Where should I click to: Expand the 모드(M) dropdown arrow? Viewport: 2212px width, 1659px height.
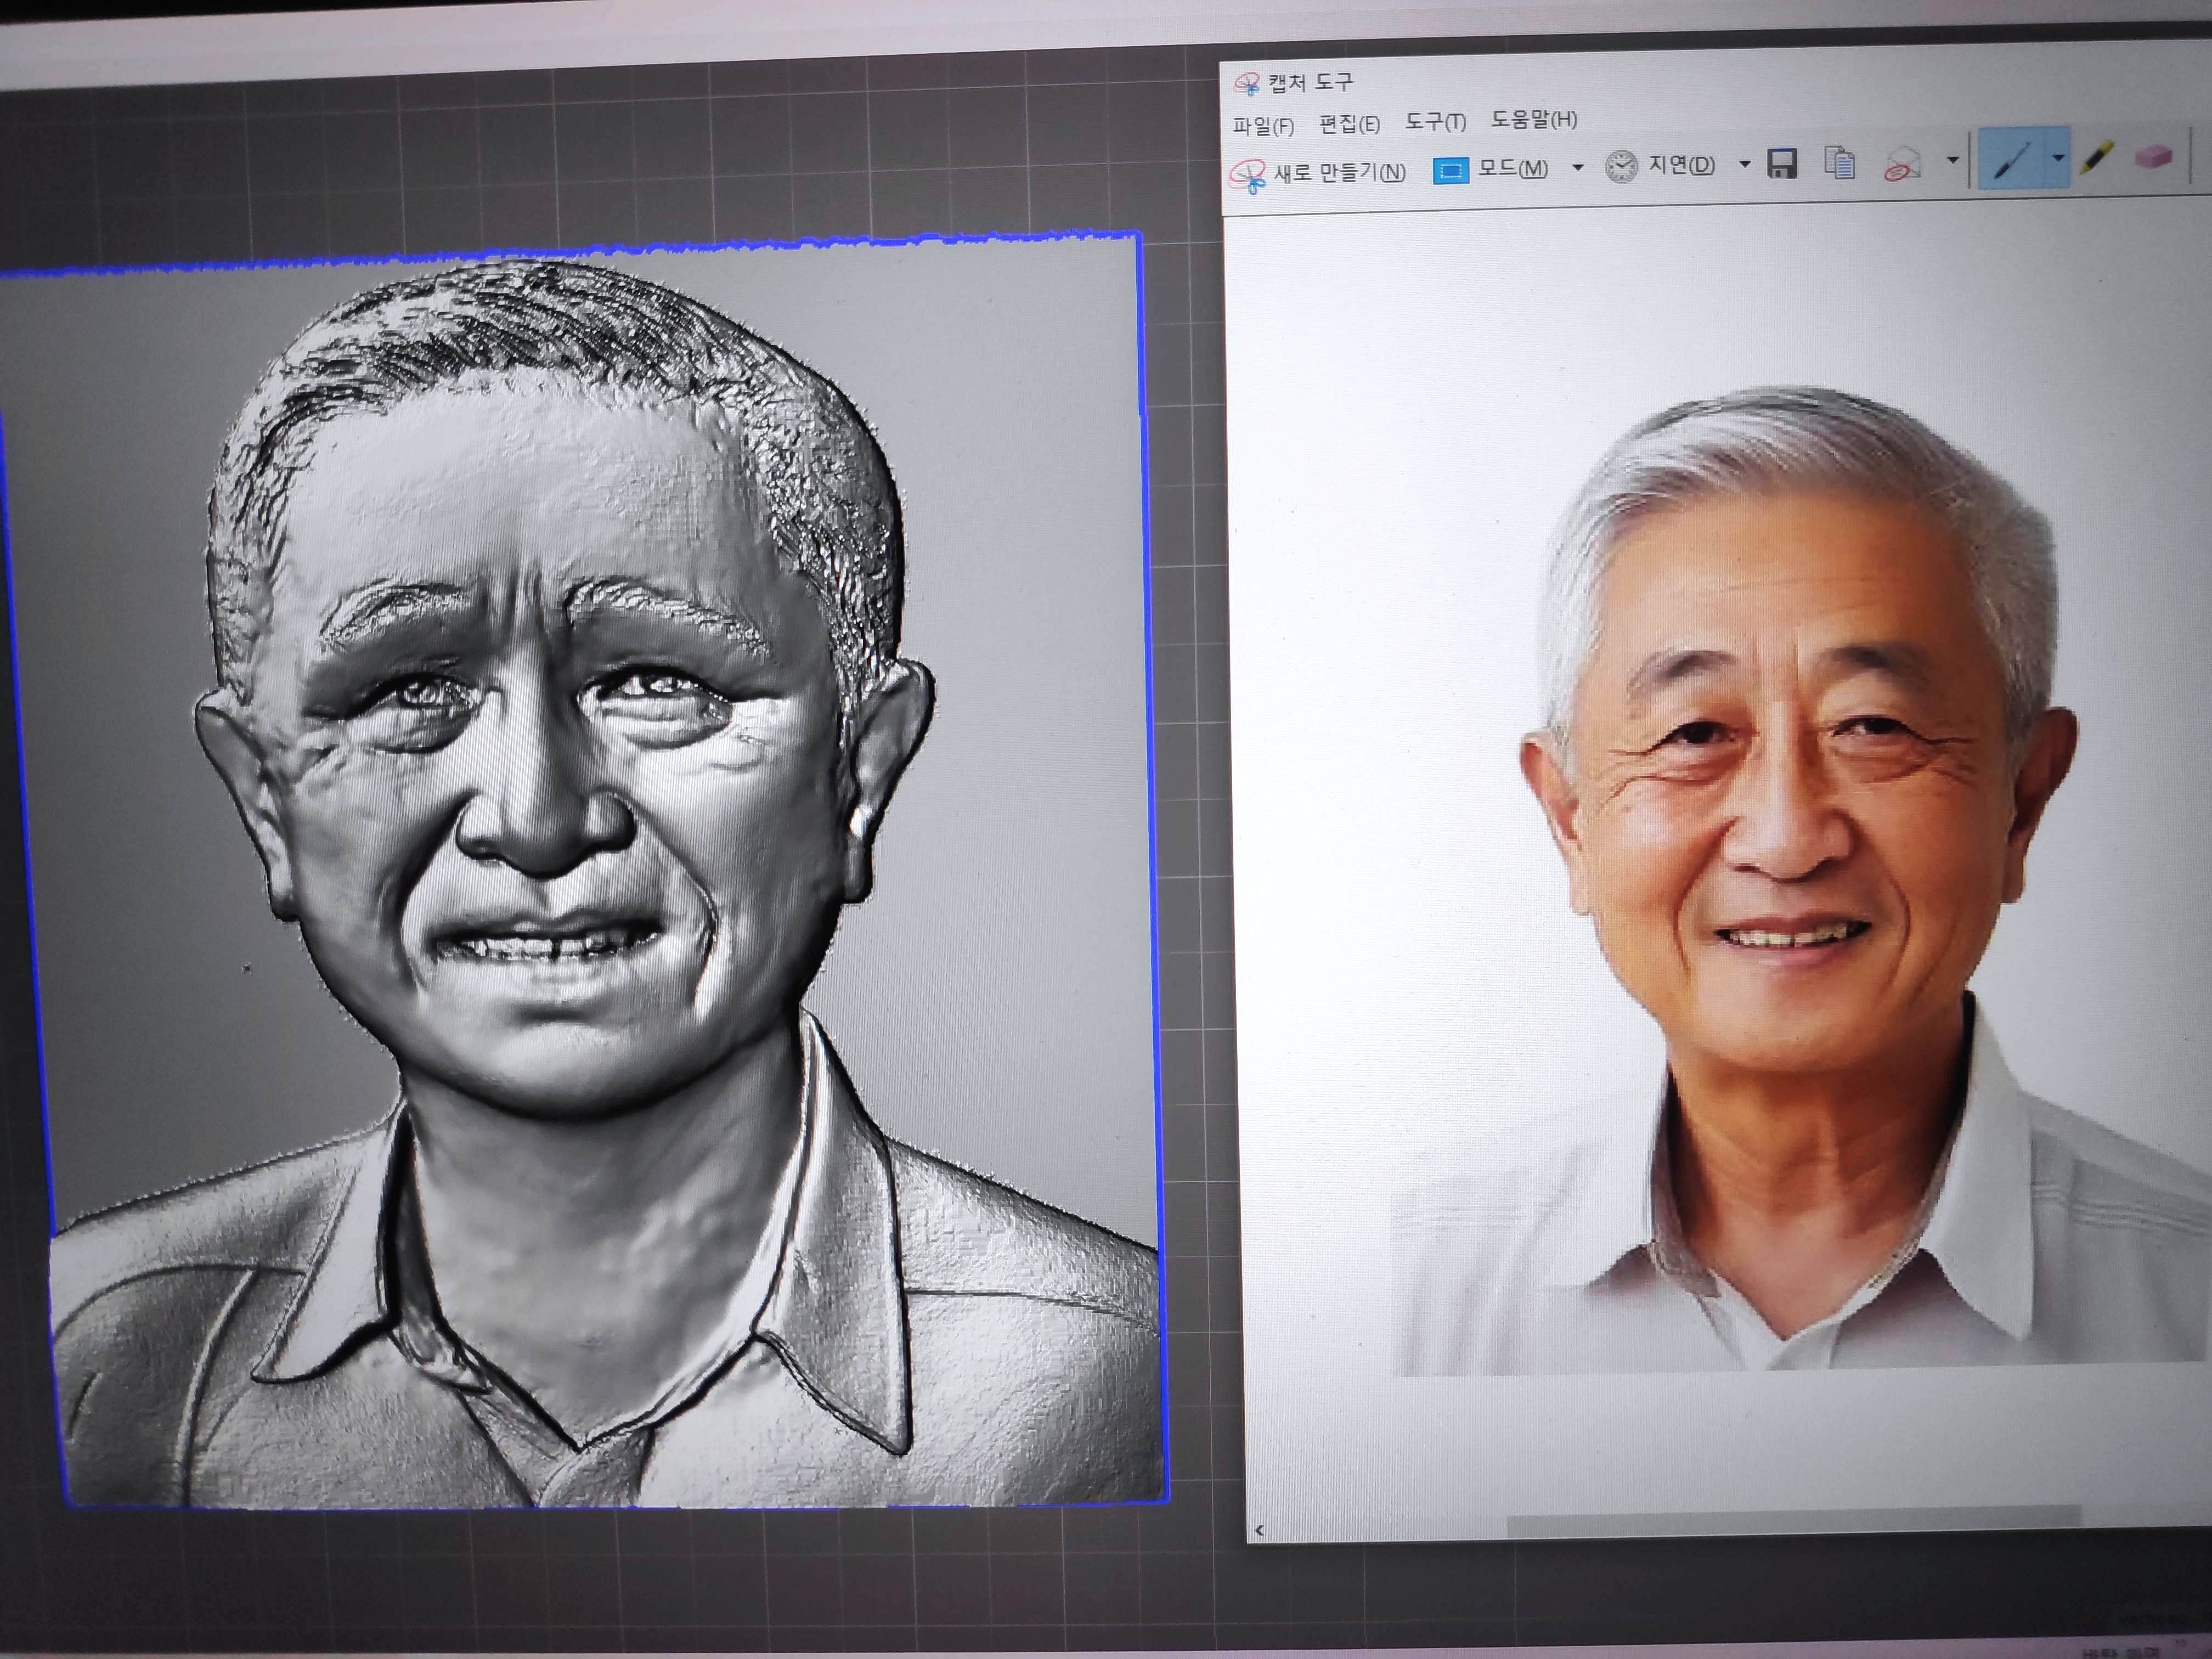click(x=1578, y=167)
